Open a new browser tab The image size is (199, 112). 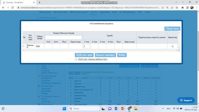pos(39,2)
